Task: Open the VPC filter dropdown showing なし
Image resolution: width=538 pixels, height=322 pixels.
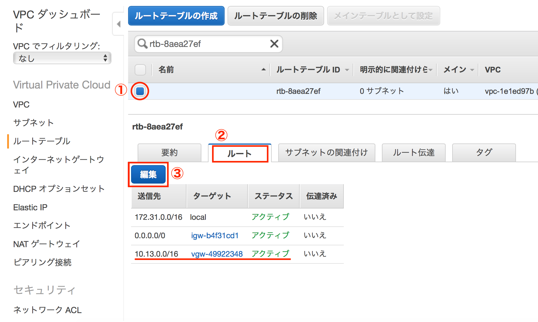Action: 62,58
